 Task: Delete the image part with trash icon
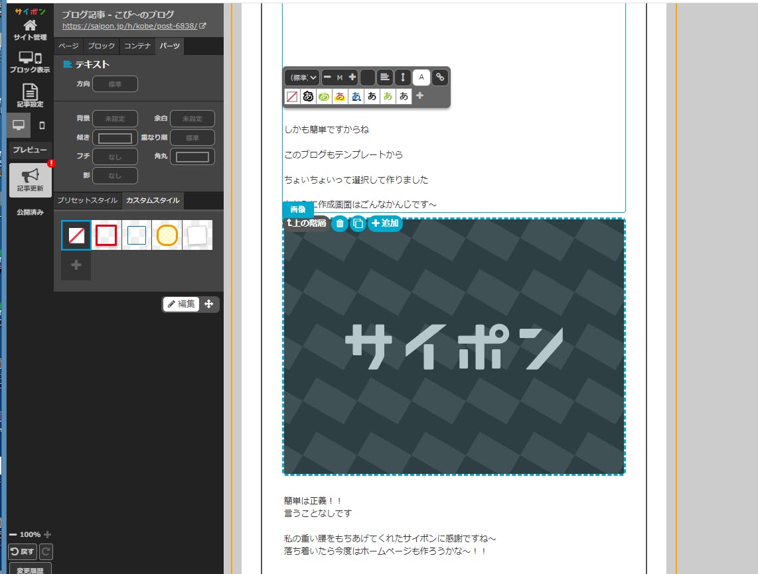pyautogui.click(x=340, y=223)
